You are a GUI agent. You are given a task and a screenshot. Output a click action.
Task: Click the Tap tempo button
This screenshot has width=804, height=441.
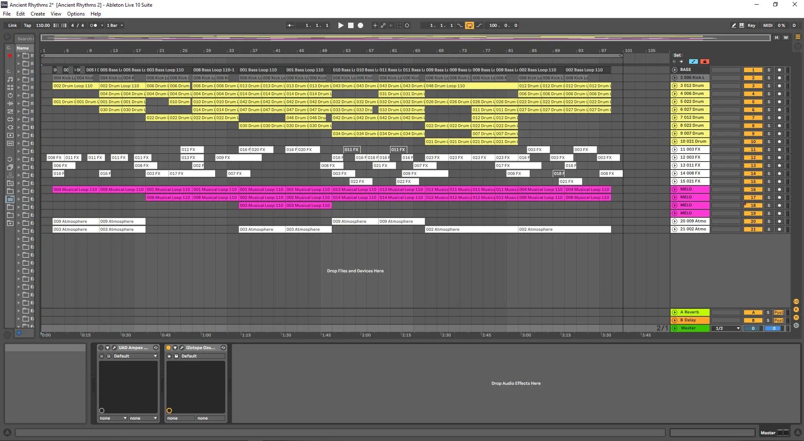pyautogui.click(x=27, y=26)
